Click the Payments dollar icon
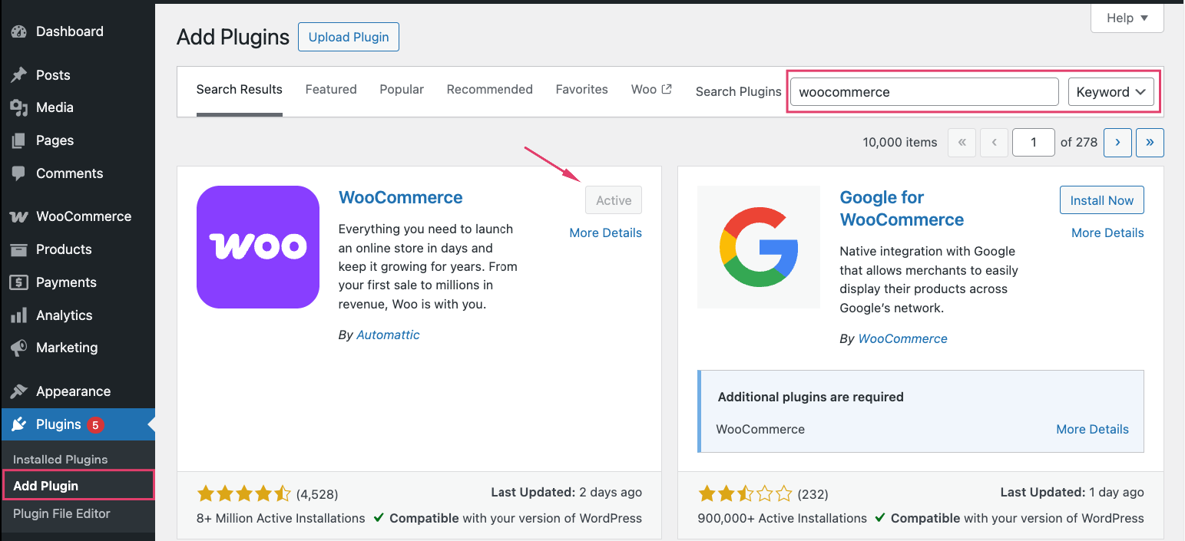 pyautogui.click(x=18, y=282)
